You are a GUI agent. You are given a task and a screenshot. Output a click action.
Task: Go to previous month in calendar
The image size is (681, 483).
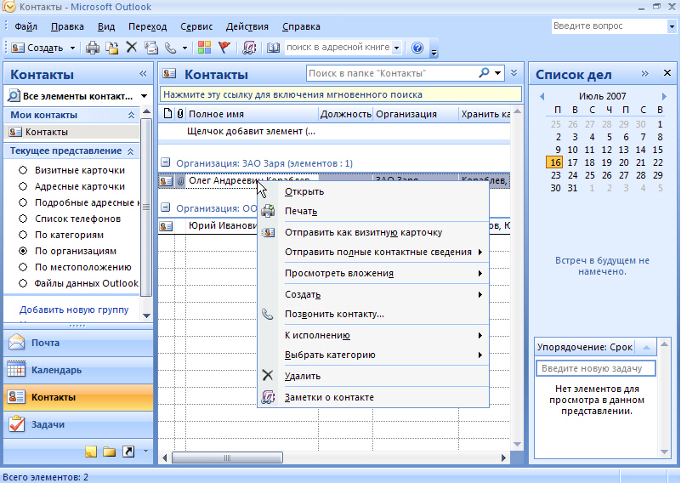pos(542,96)
